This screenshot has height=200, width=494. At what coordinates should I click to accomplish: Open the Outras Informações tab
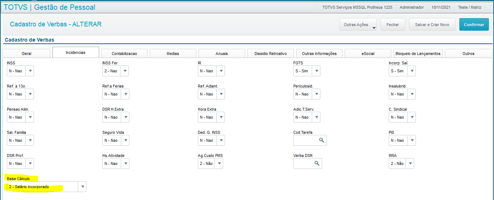coord(319,54)
